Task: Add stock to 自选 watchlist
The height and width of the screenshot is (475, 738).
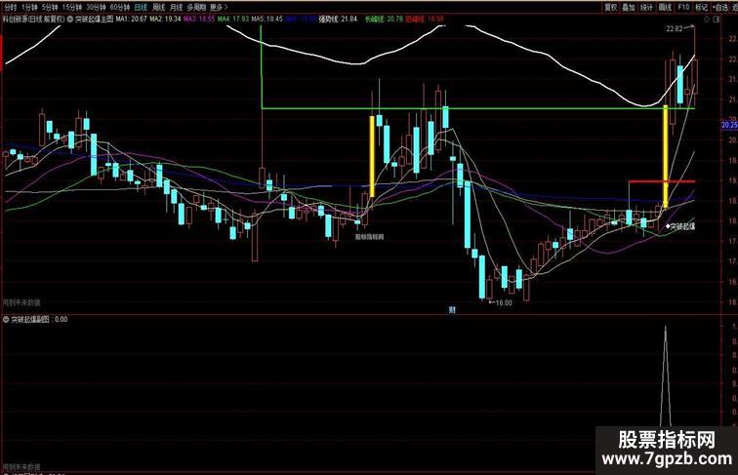Action: click(x=719, y=7)
